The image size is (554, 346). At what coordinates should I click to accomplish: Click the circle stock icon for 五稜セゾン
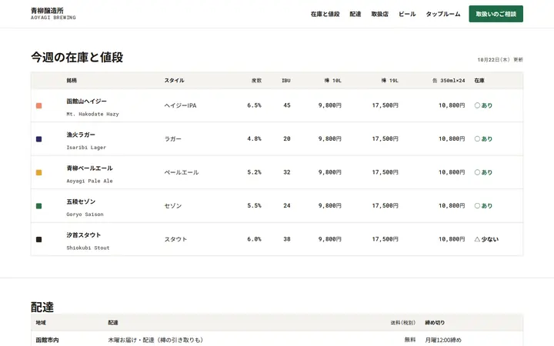click(x=477, y=205)
